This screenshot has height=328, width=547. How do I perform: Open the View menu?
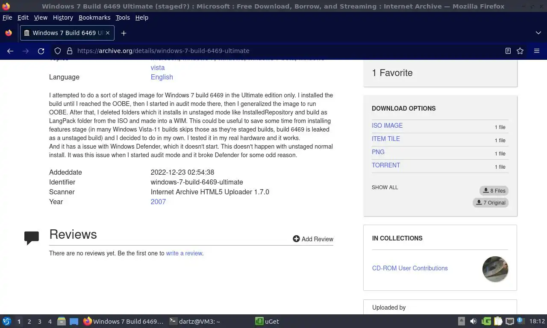(41, 18)
